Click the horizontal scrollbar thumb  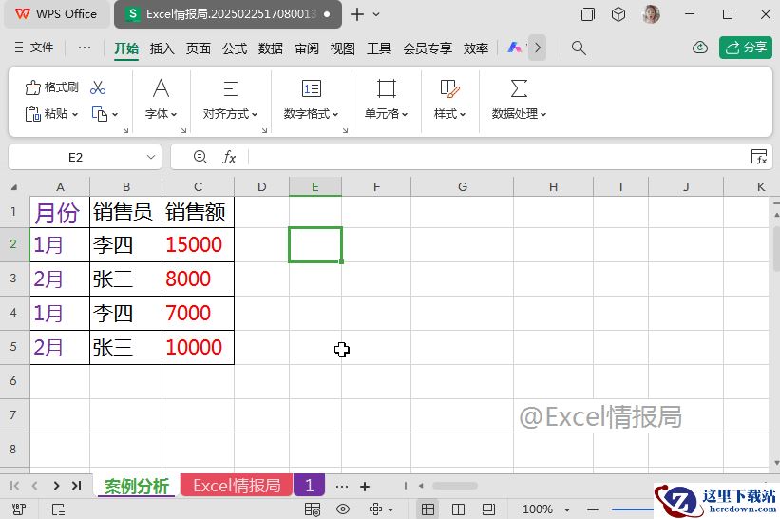click(455, 485)
